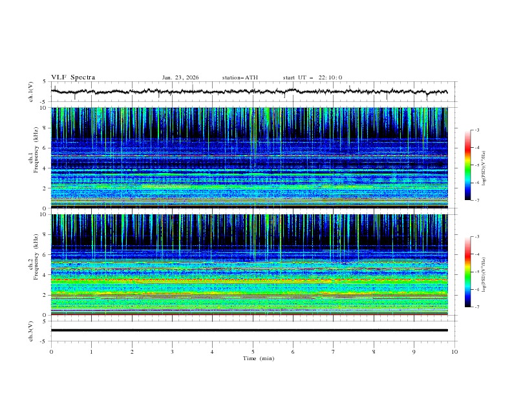Screen dimensions: 512x395
Task: Click the lower colorbar beside ch.2 spectrogram
Action: tap(467, 272)
